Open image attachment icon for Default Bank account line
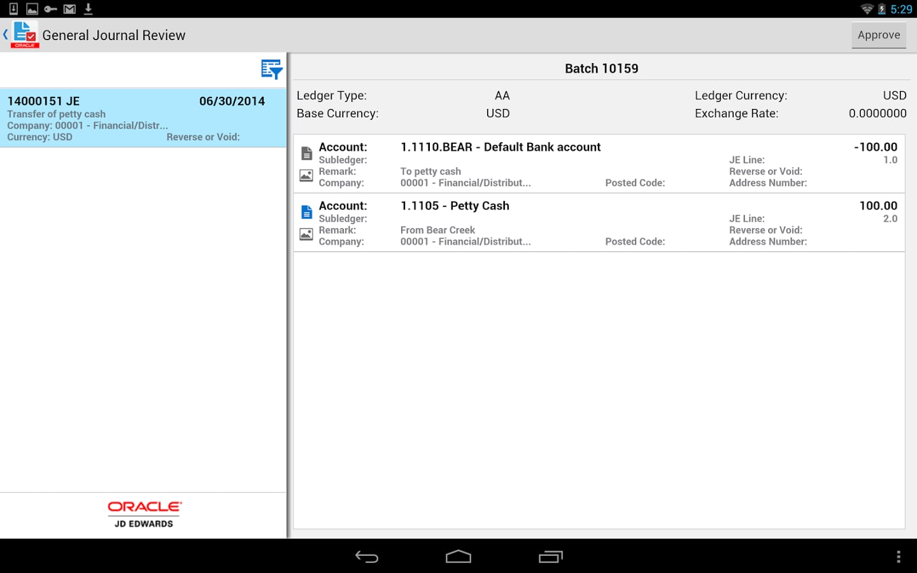 306,175
